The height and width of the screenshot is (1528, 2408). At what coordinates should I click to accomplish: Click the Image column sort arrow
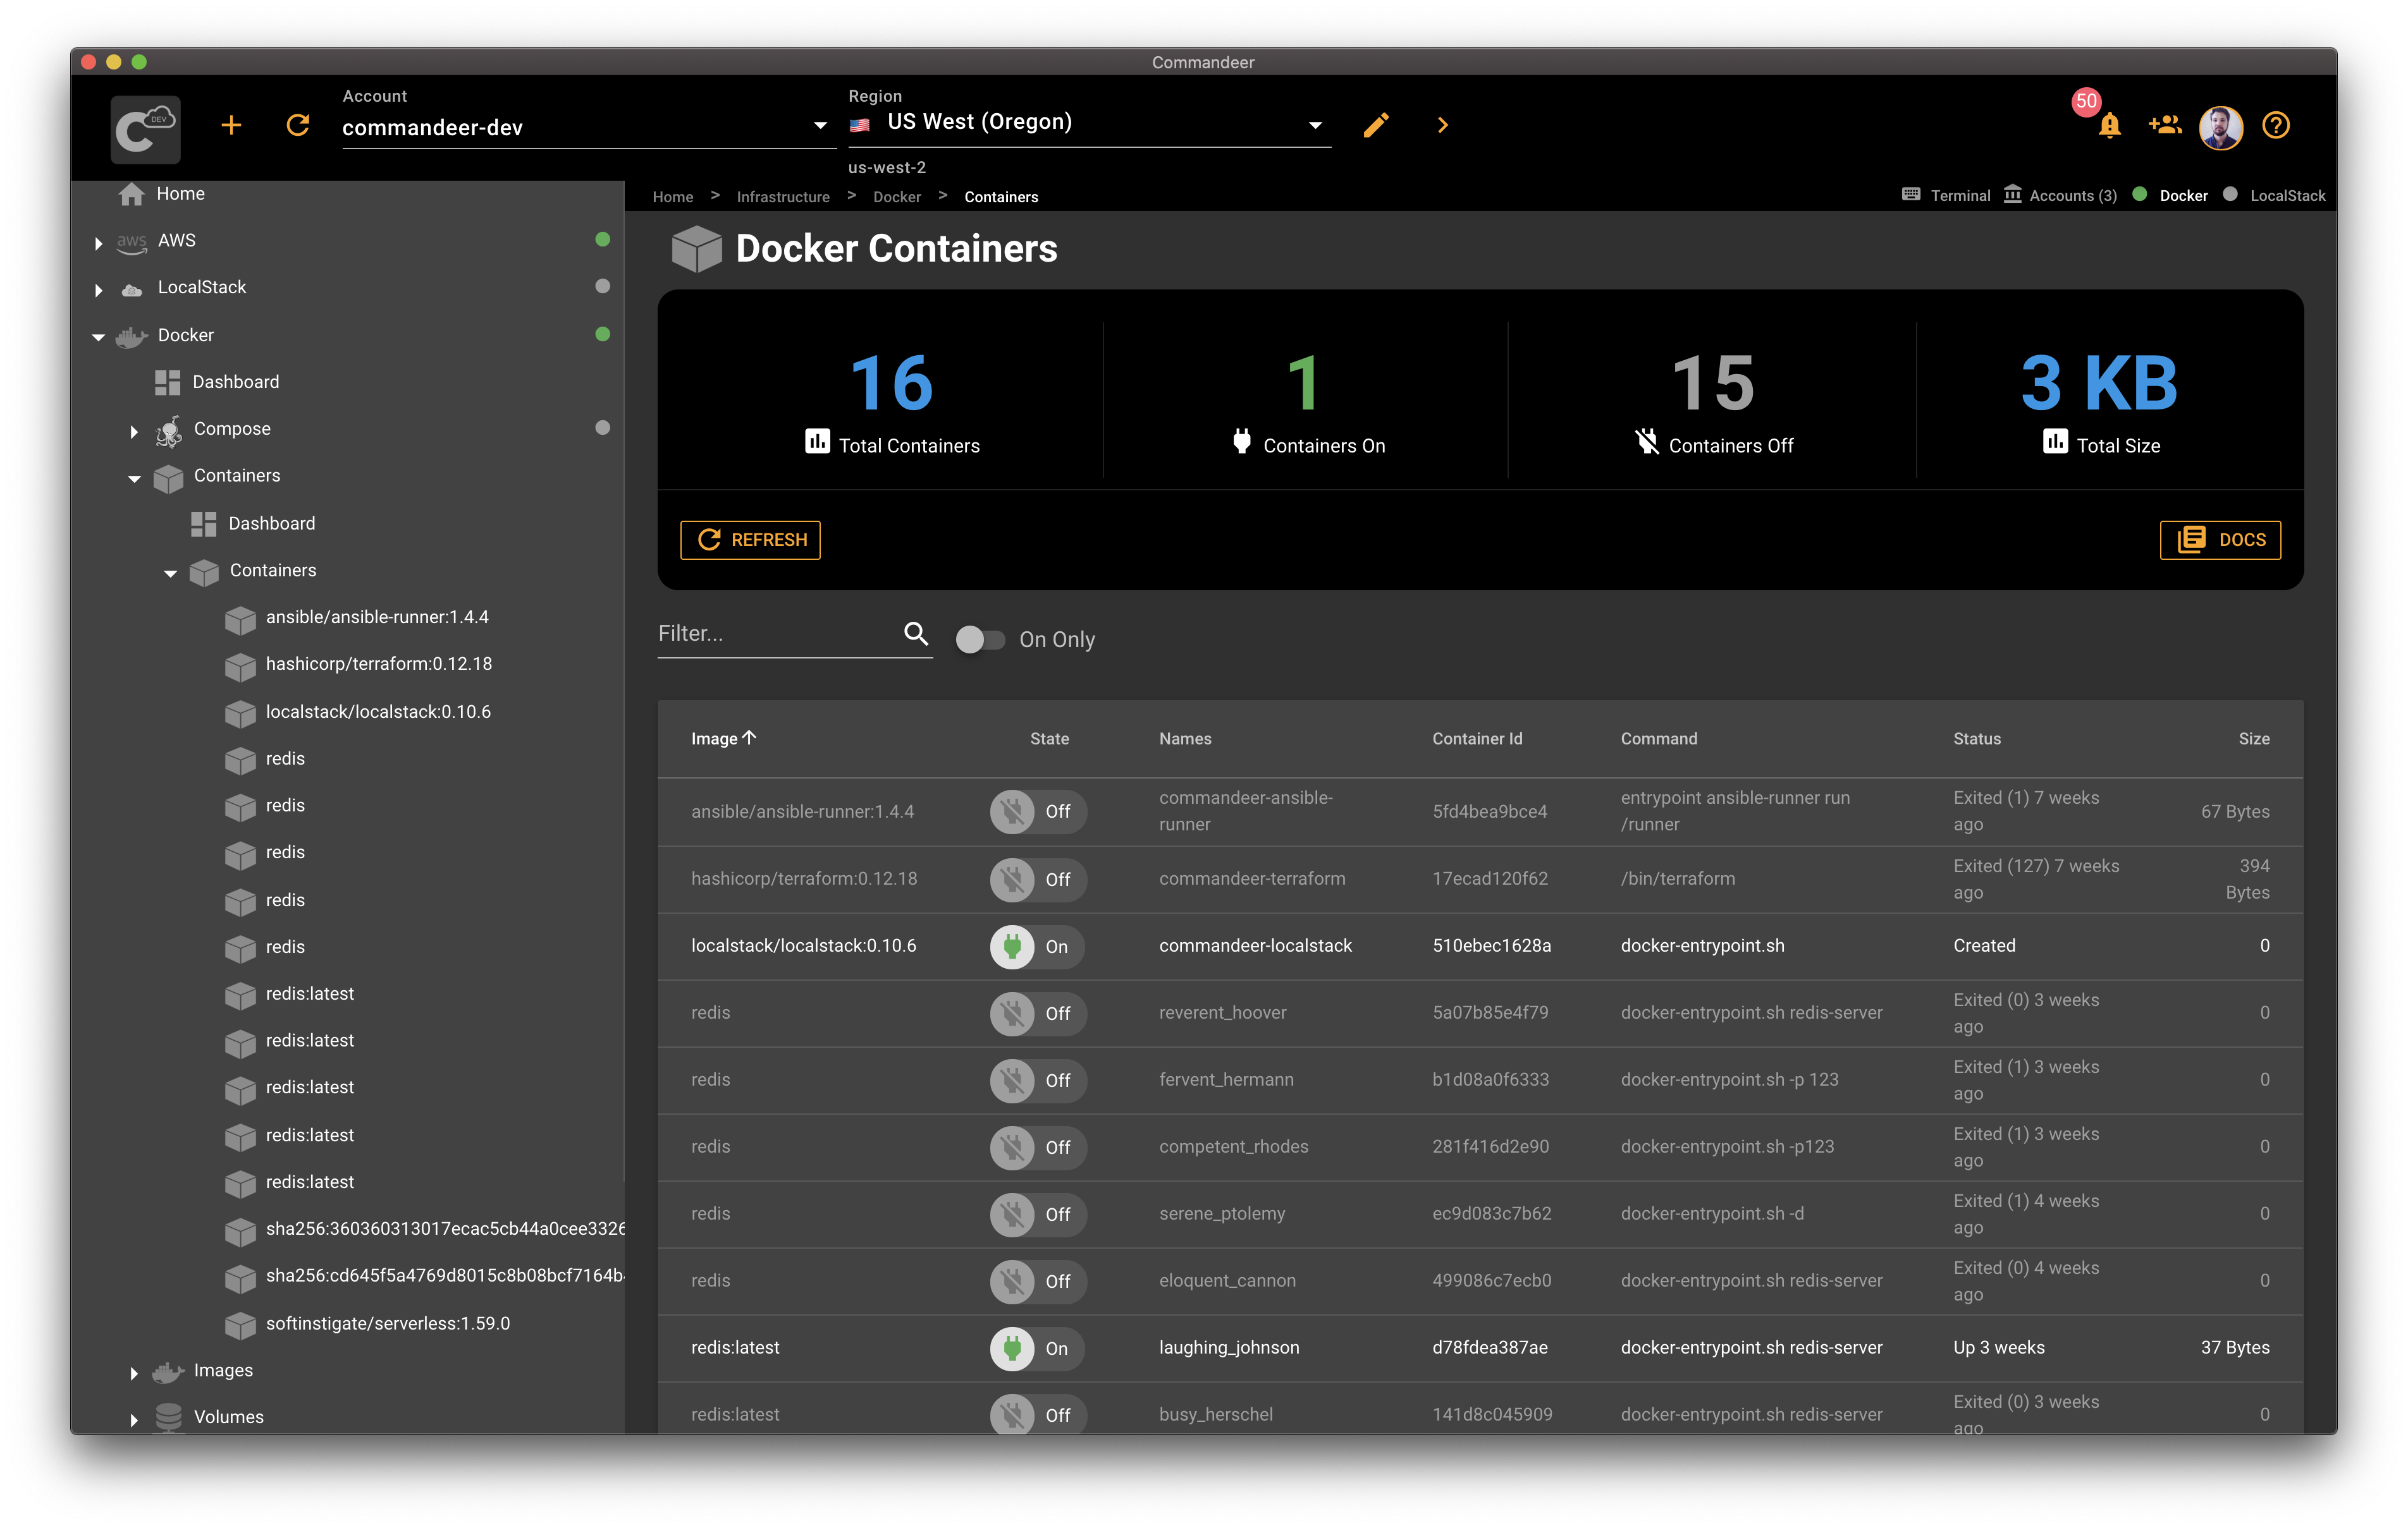(x=749, y=737)
